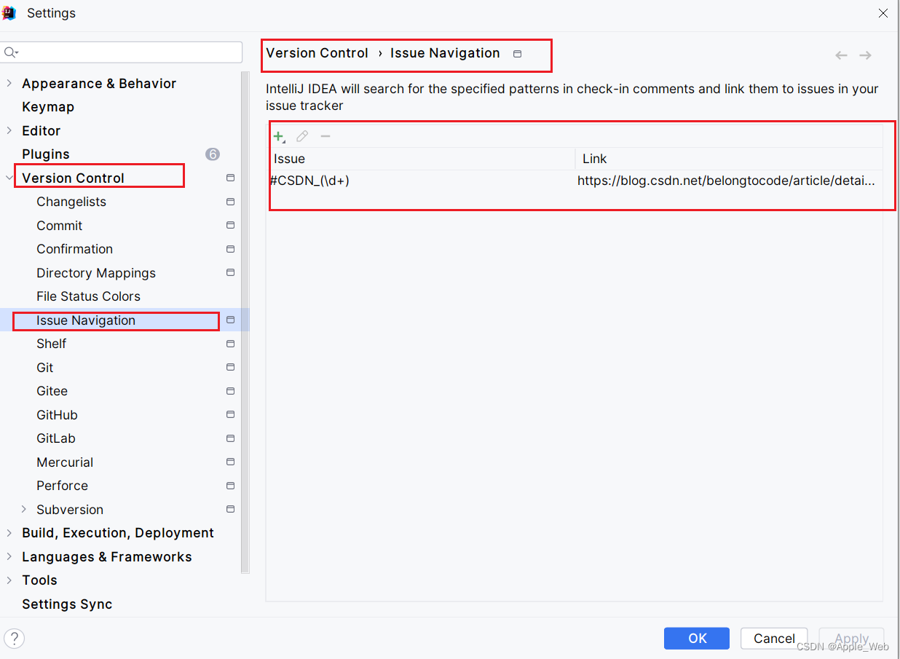
Task: Click project-level icon on Mercurial row
Action: (231, 462)
